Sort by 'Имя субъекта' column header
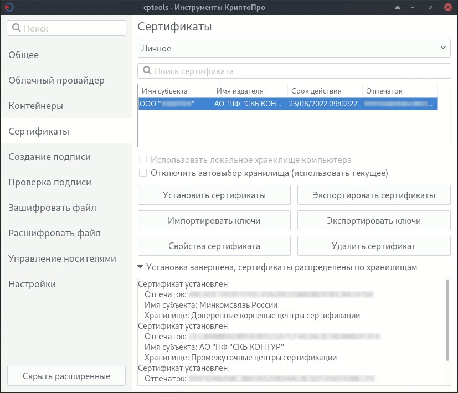Image resolution: width=458 pixels, height=393 pixels. tap(176, 91)
